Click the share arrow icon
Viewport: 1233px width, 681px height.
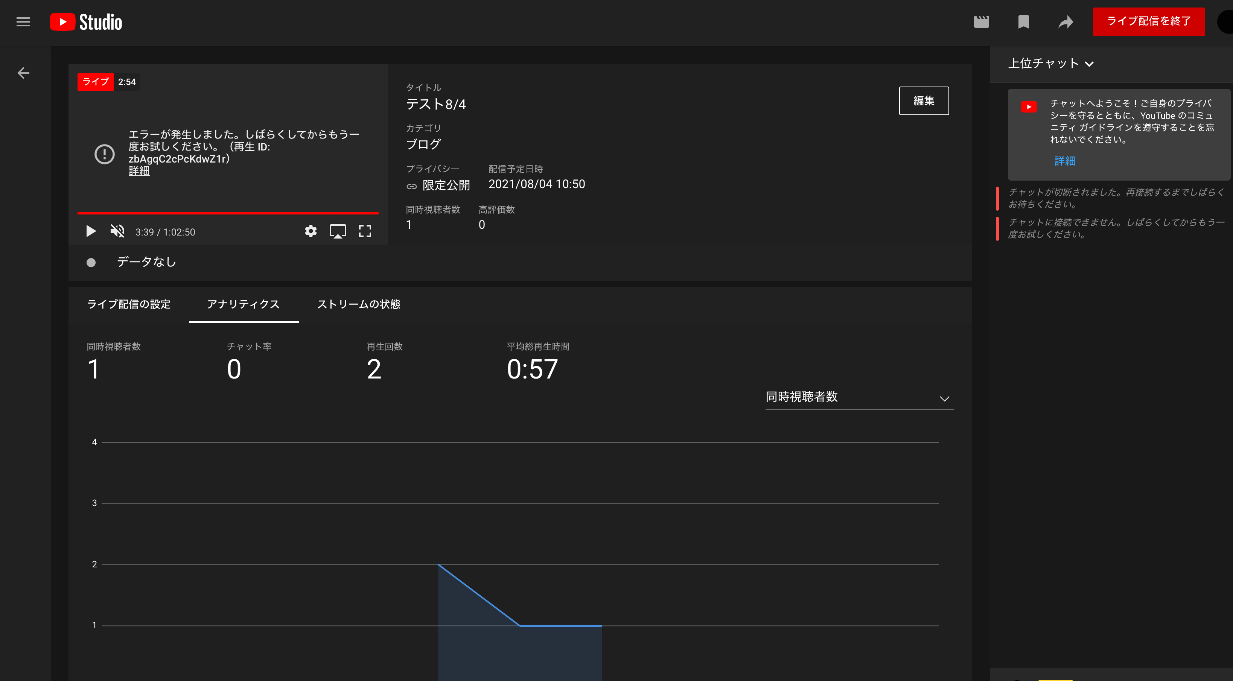click(x=1066, y=22)
